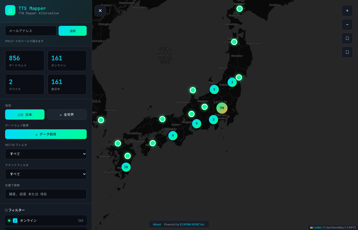Select the 日本 region option
Screen dimensions: 358x230
tap(25, 114)
